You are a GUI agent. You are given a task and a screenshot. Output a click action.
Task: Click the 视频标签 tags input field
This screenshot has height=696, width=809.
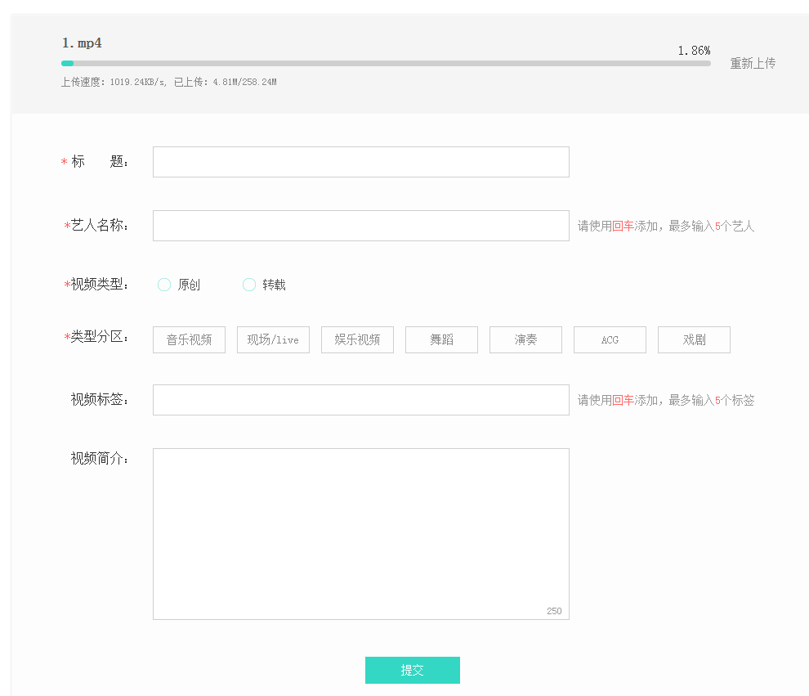[360, 400]
